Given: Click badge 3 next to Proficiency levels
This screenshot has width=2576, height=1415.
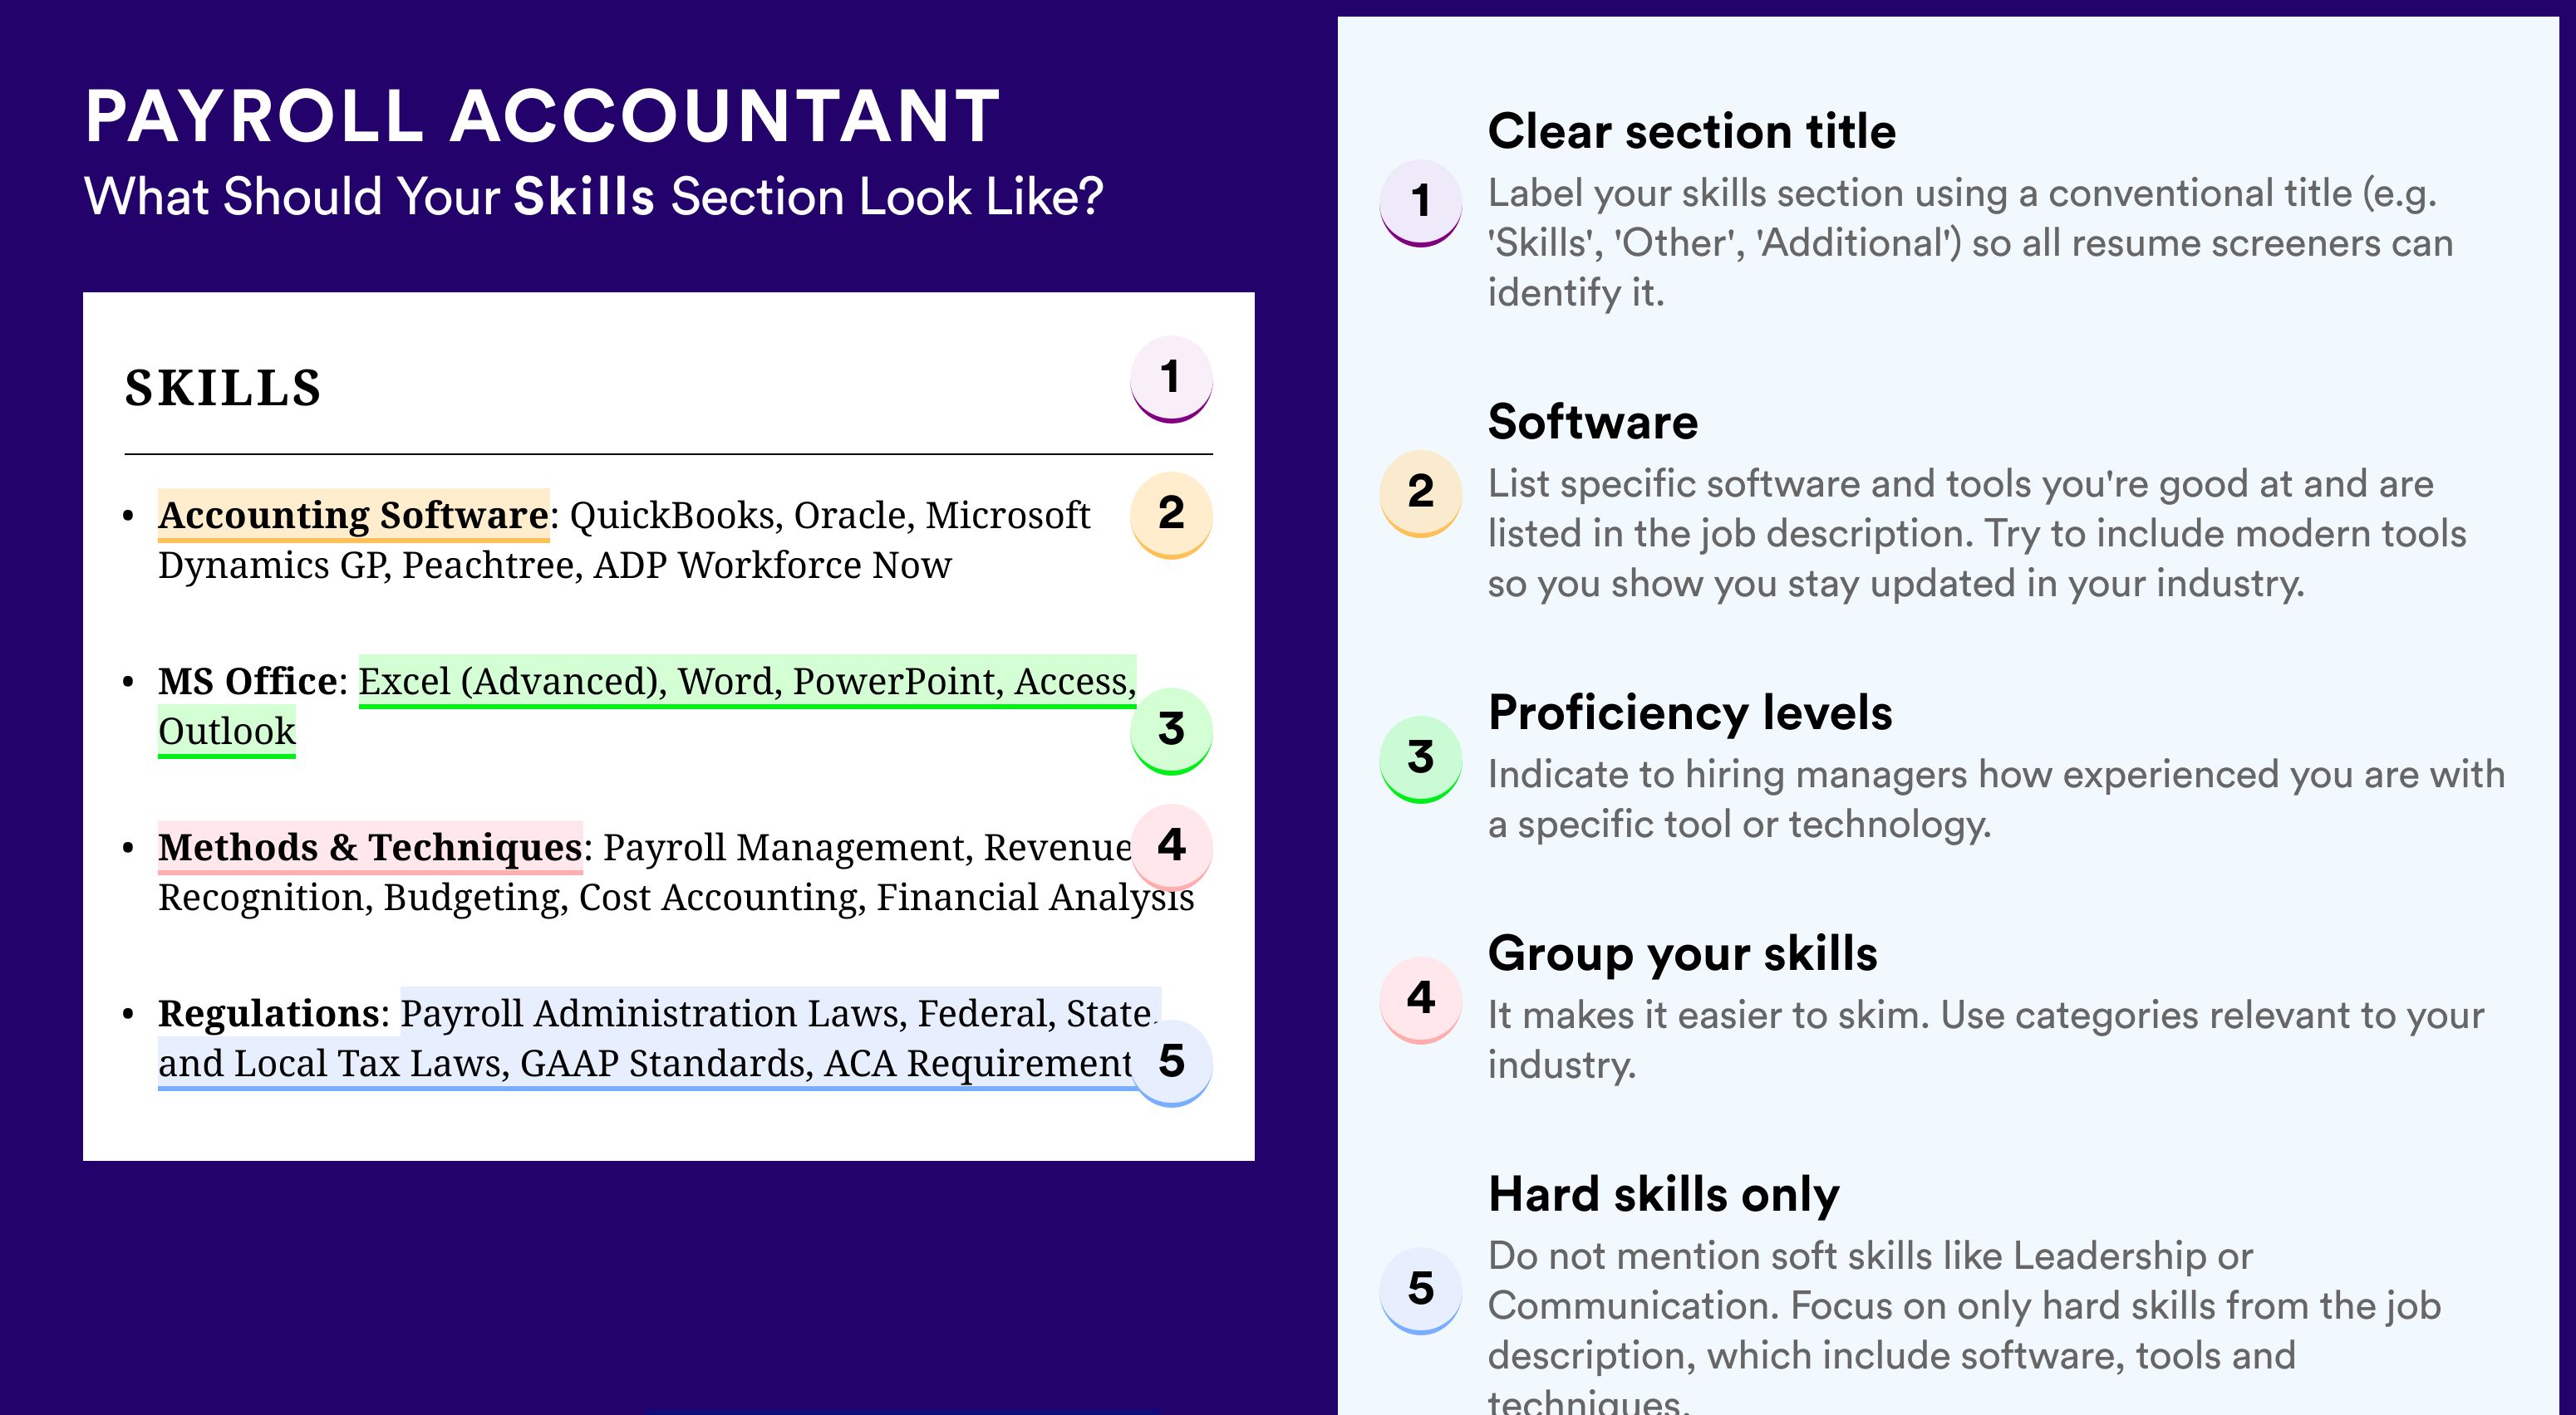Looking at the screenshot, I should 1421,758.
